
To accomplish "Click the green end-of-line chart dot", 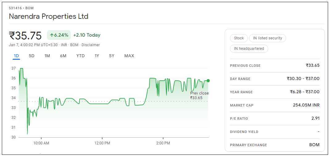I will click(208, 81).
